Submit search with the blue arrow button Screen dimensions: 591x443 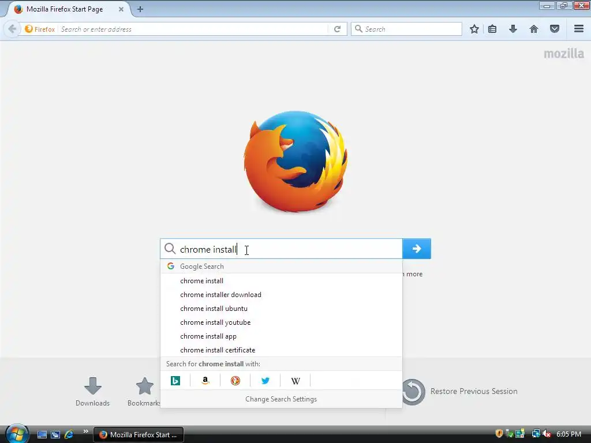[x=417, y=249]
